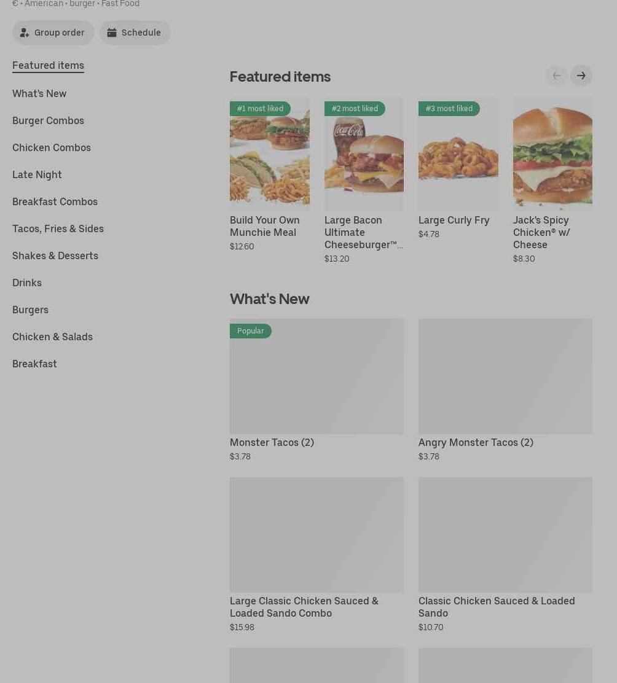This screenshot has width=617, height=683.
Task: Click the Build Your Own Munchie Meal title
Action: pos(265,226)
